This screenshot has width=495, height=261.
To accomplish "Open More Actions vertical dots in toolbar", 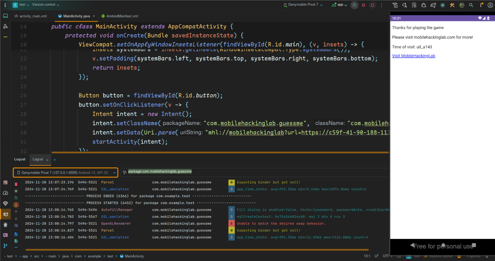I will tap(381, 5).
